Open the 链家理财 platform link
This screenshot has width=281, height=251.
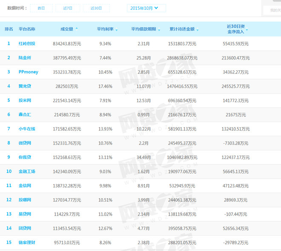point(27,242)
